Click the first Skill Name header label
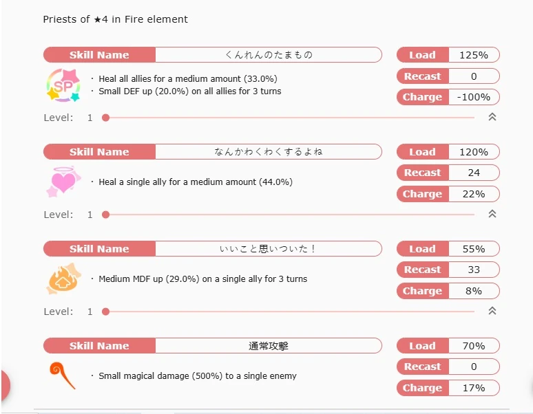 pos(99,54)
